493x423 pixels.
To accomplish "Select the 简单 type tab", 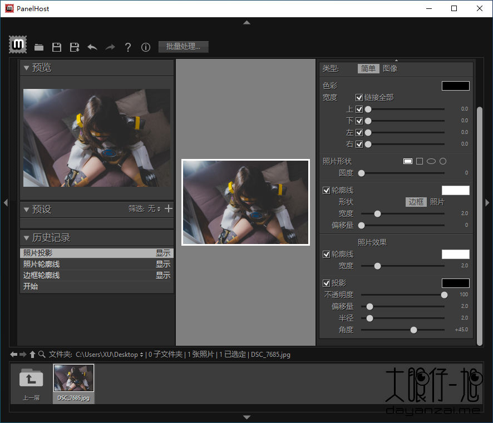I will pos(368,68).
